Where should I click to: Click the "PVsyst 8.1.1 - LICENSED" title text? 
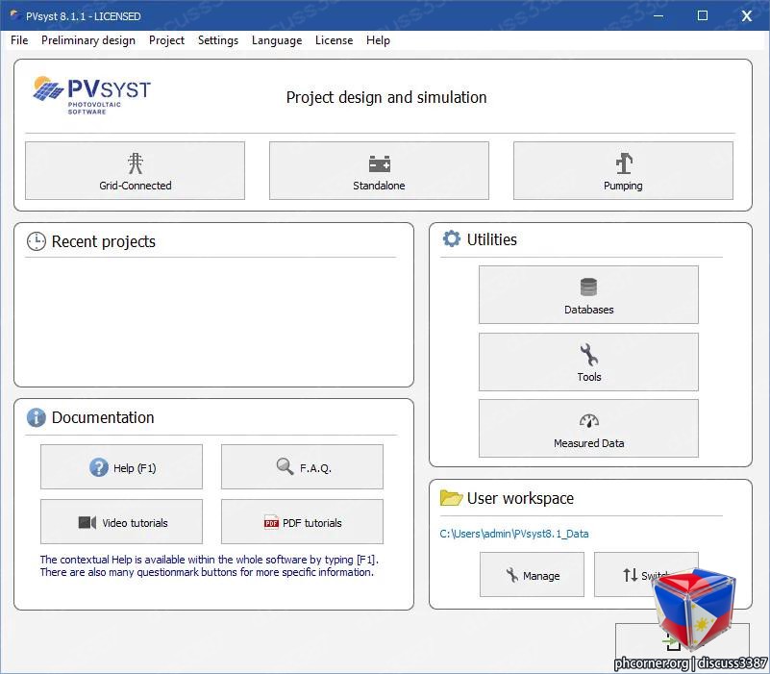pyautogui.click(x=84, y=16)
